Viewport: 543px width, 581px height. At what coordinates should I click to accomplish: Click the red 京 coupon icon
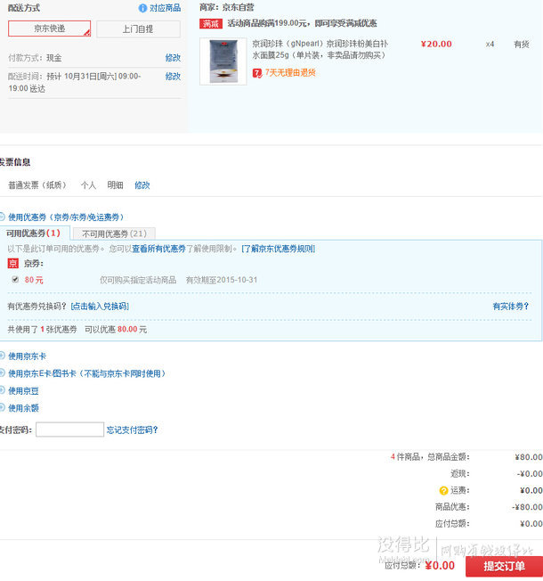pos(13,264)
